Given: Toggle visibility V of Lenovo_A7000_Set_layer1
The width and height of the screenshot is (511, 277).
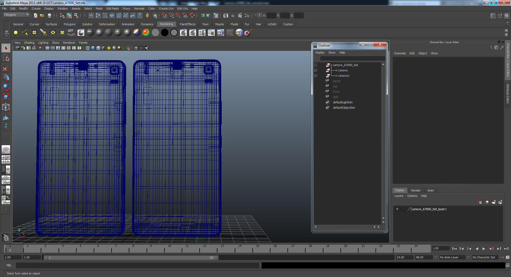Looking at the screenshot, I should coord(397,209).
